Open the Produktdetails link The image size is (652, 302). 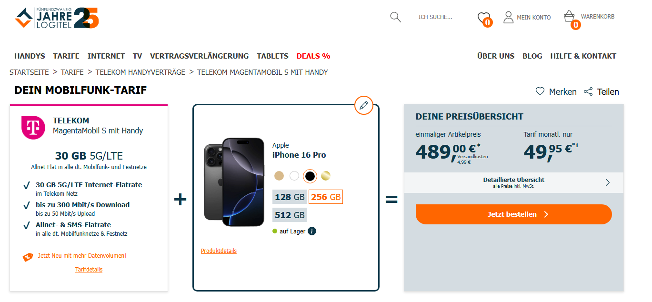point(219,251)
